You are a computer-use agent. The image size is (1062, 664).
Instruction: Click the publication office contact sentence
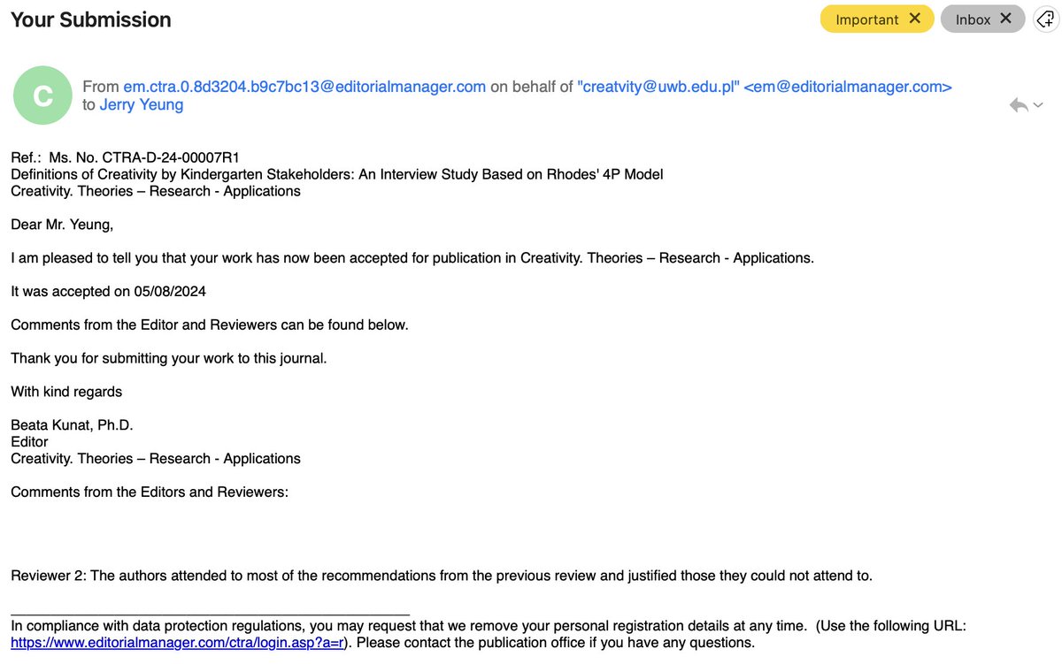[x=553, y=642]
